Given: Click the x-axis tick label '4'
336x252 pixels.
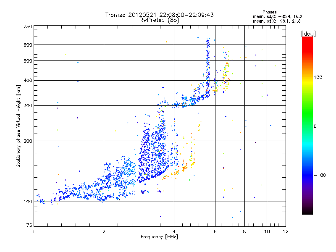Looking at the screenshot, I should (x=174, y=231).
